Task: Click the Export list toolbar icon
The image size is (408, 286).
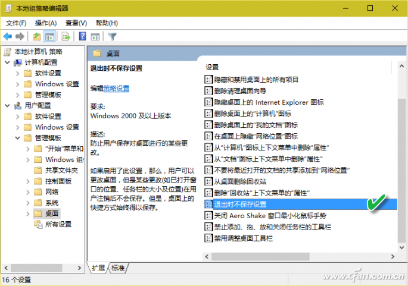Action: pyautogui.click(x=66, y=37)
